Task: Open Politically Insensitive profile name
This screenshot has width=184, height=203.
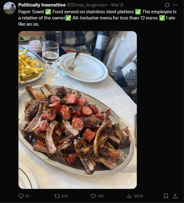Action: pyautogui.click(x=42, y=5)
